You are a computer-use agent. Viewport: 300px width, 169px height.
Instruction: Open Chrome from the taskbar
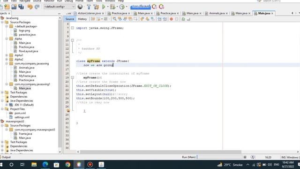pyautogui.click(x=67, y=165)
